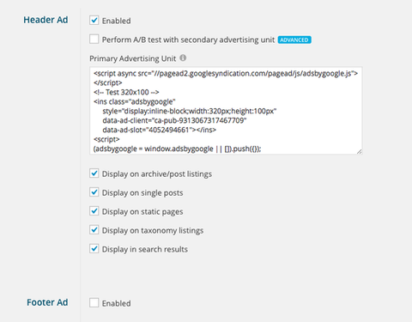The image size is (412, 322).
Task: Place cursor on the data-ad-slot code line
Action: [160, 130]
